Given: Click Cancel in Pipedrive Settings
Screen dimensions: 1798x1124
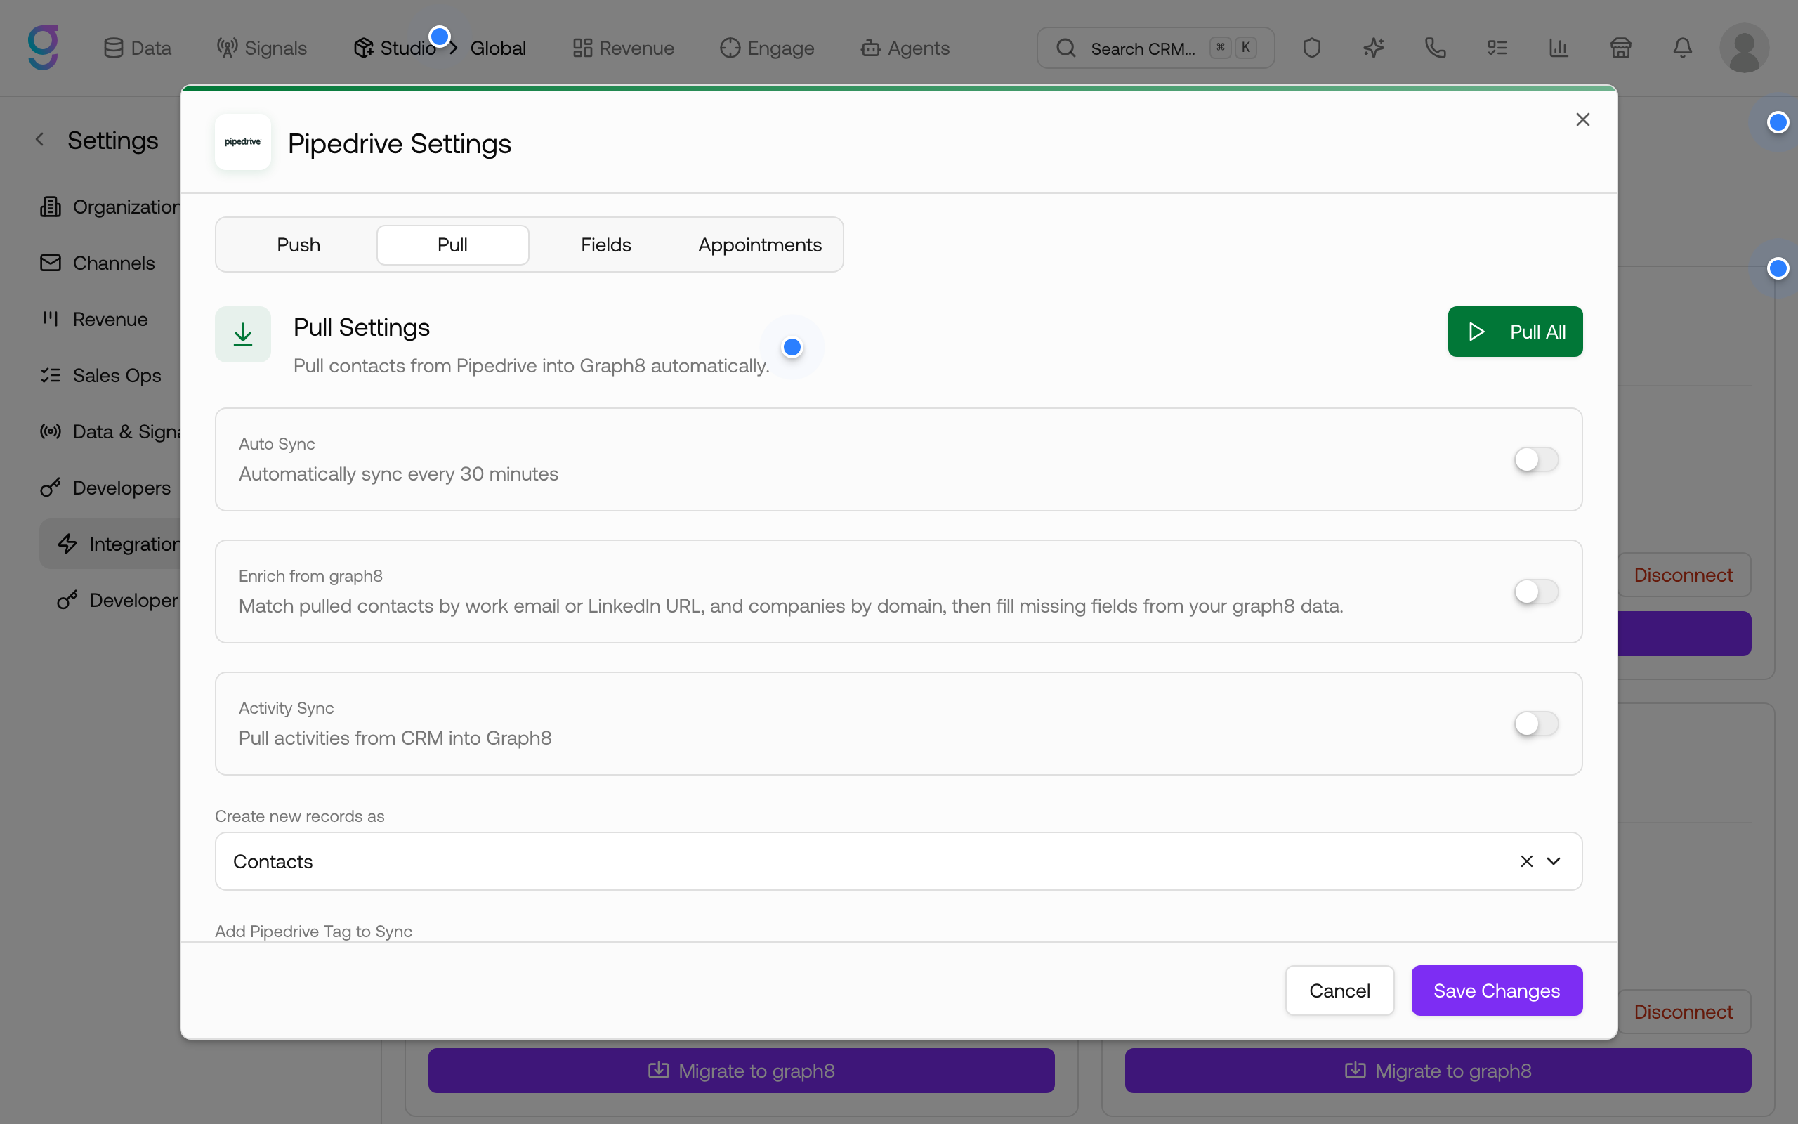Looking at the screenshot, I should (1339, 991).
